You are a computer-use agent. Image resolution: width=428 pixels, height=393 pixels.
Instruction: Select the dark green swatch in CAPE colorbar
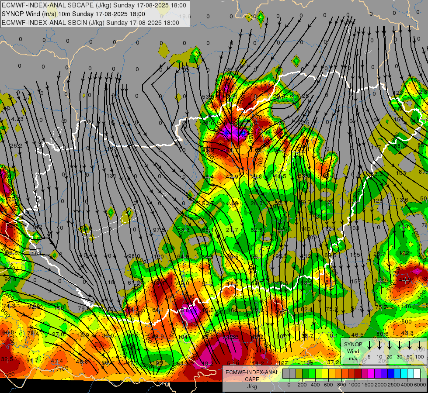[x=306, y=374]
